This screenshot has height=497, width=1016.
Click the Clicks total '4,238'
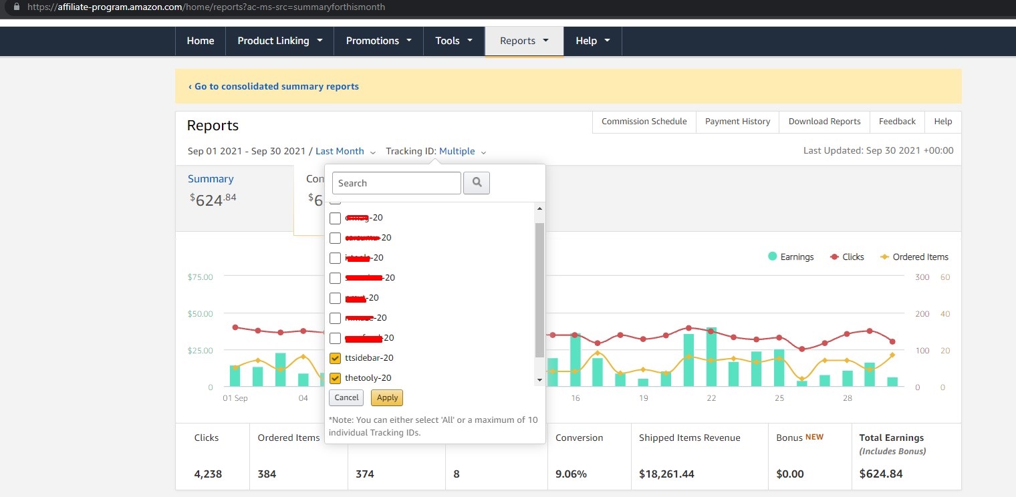coord(208,474)
